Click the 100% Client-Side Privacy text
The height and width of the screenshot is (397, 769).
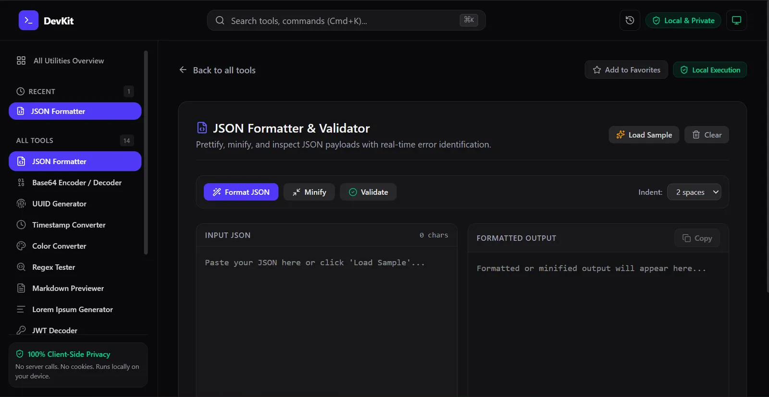69,354
